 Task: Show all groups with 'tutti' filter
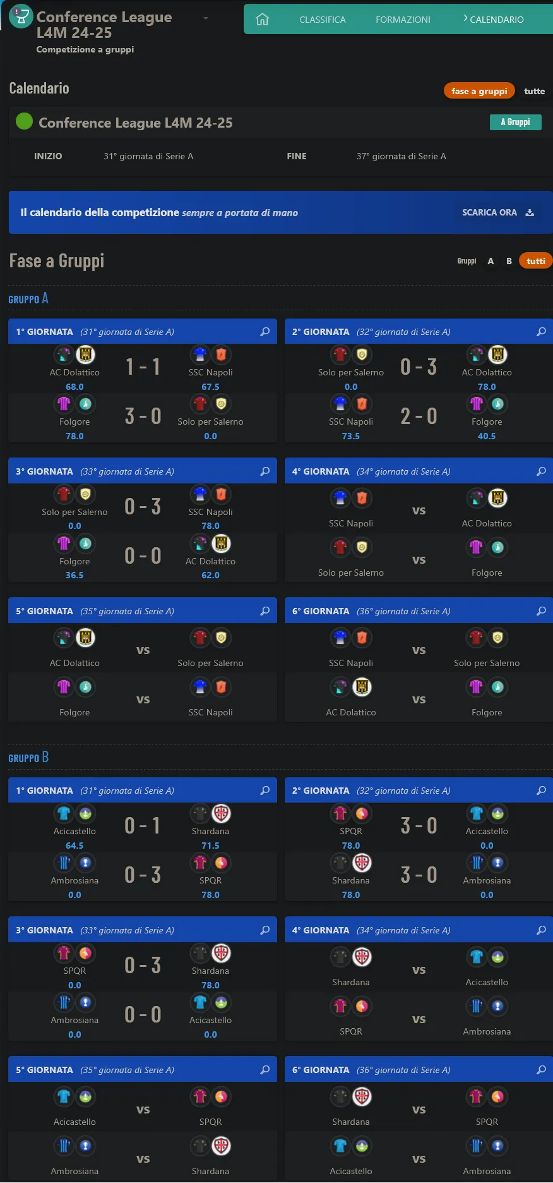[535, 261]
